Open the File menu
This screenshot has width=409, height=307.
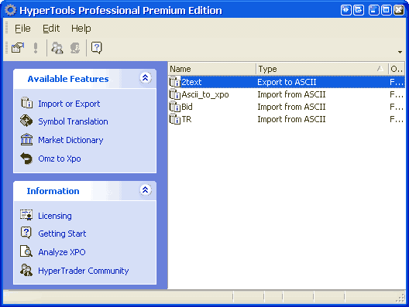click(x=22, y=29)
